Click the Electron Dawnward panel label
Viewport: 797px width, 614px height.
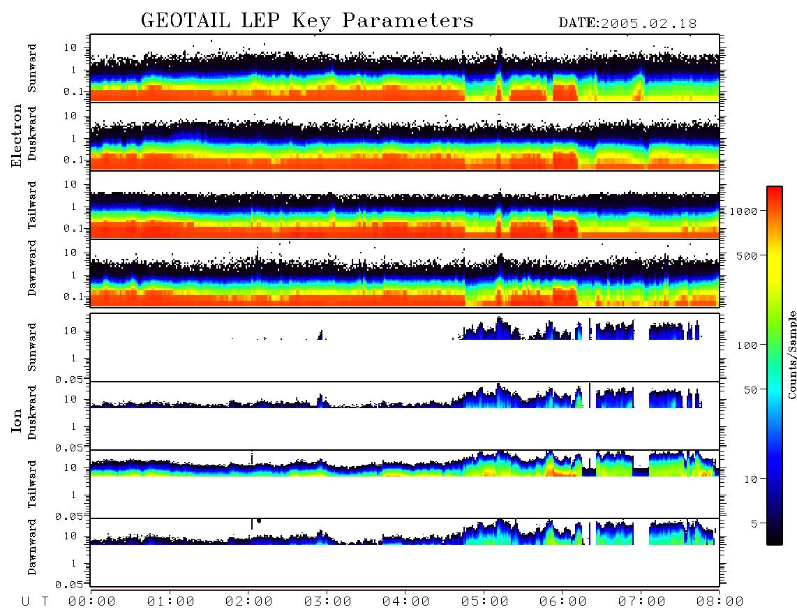(32, 268)
